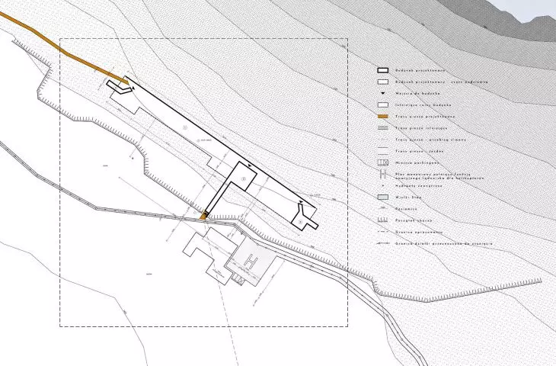The height and width of the screenshot is (366, 556).
Task: Click the helipad H symbol in the legend
Action: point(383,175)
